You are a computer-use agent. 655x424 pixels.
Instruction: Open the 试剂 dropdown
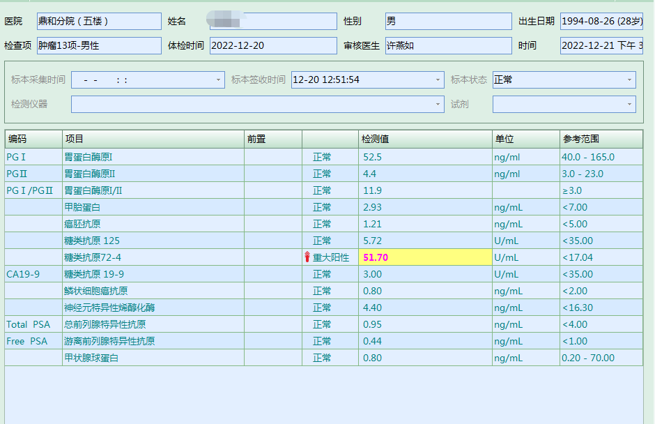click(x=630, y=105)
